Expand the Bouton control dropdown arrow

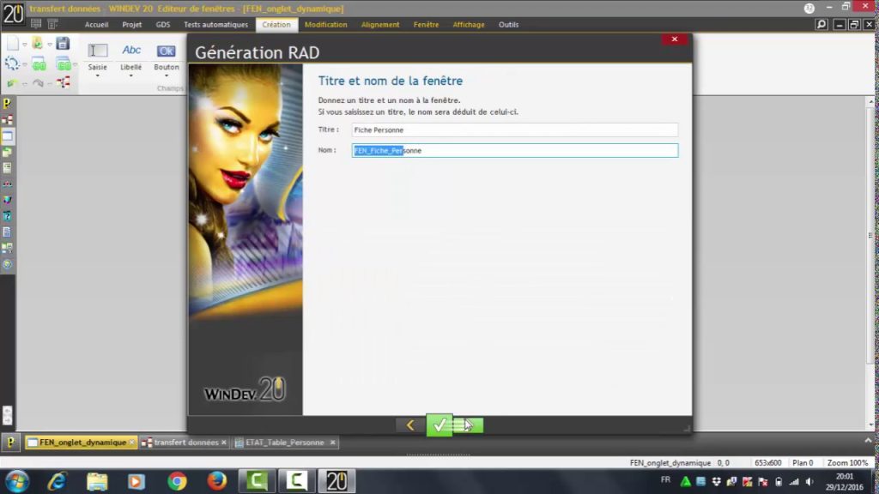click(167, 76)
